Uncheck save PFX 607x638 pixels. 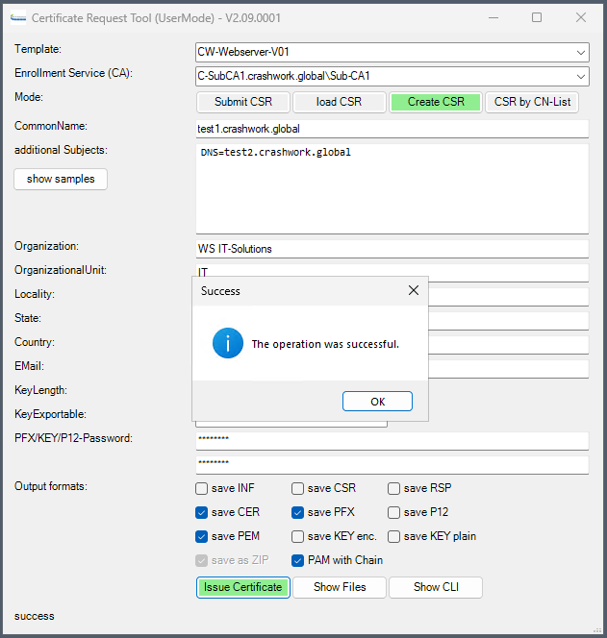tap(298, 512)
